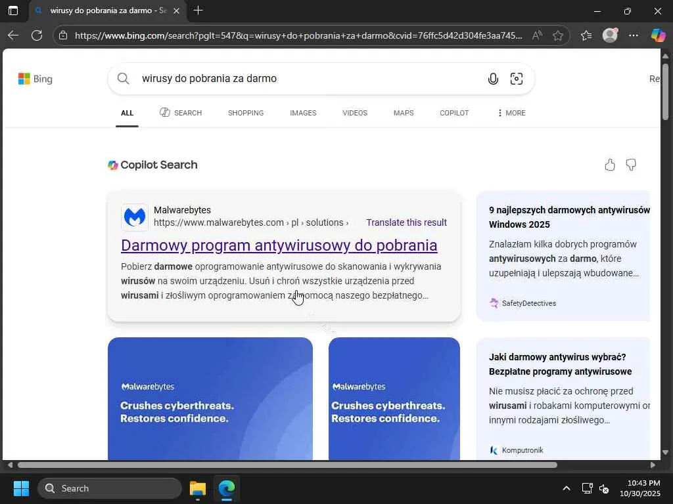Open network status tray icon

click(587, 488)
